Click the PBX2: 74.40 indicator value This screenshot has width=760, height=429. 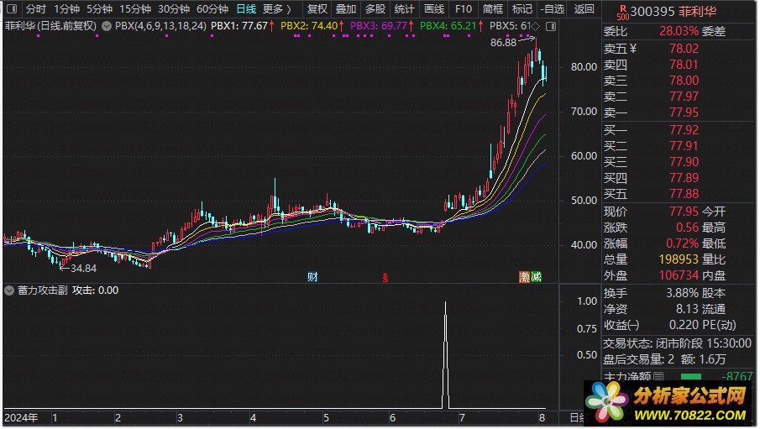(309, 26)
